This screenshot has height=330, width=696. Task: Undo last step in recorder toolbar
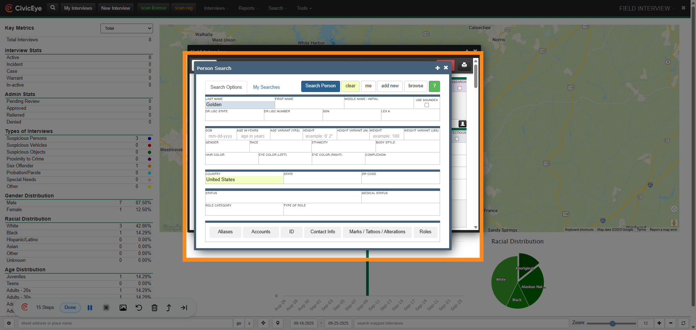tap(139, 308)
